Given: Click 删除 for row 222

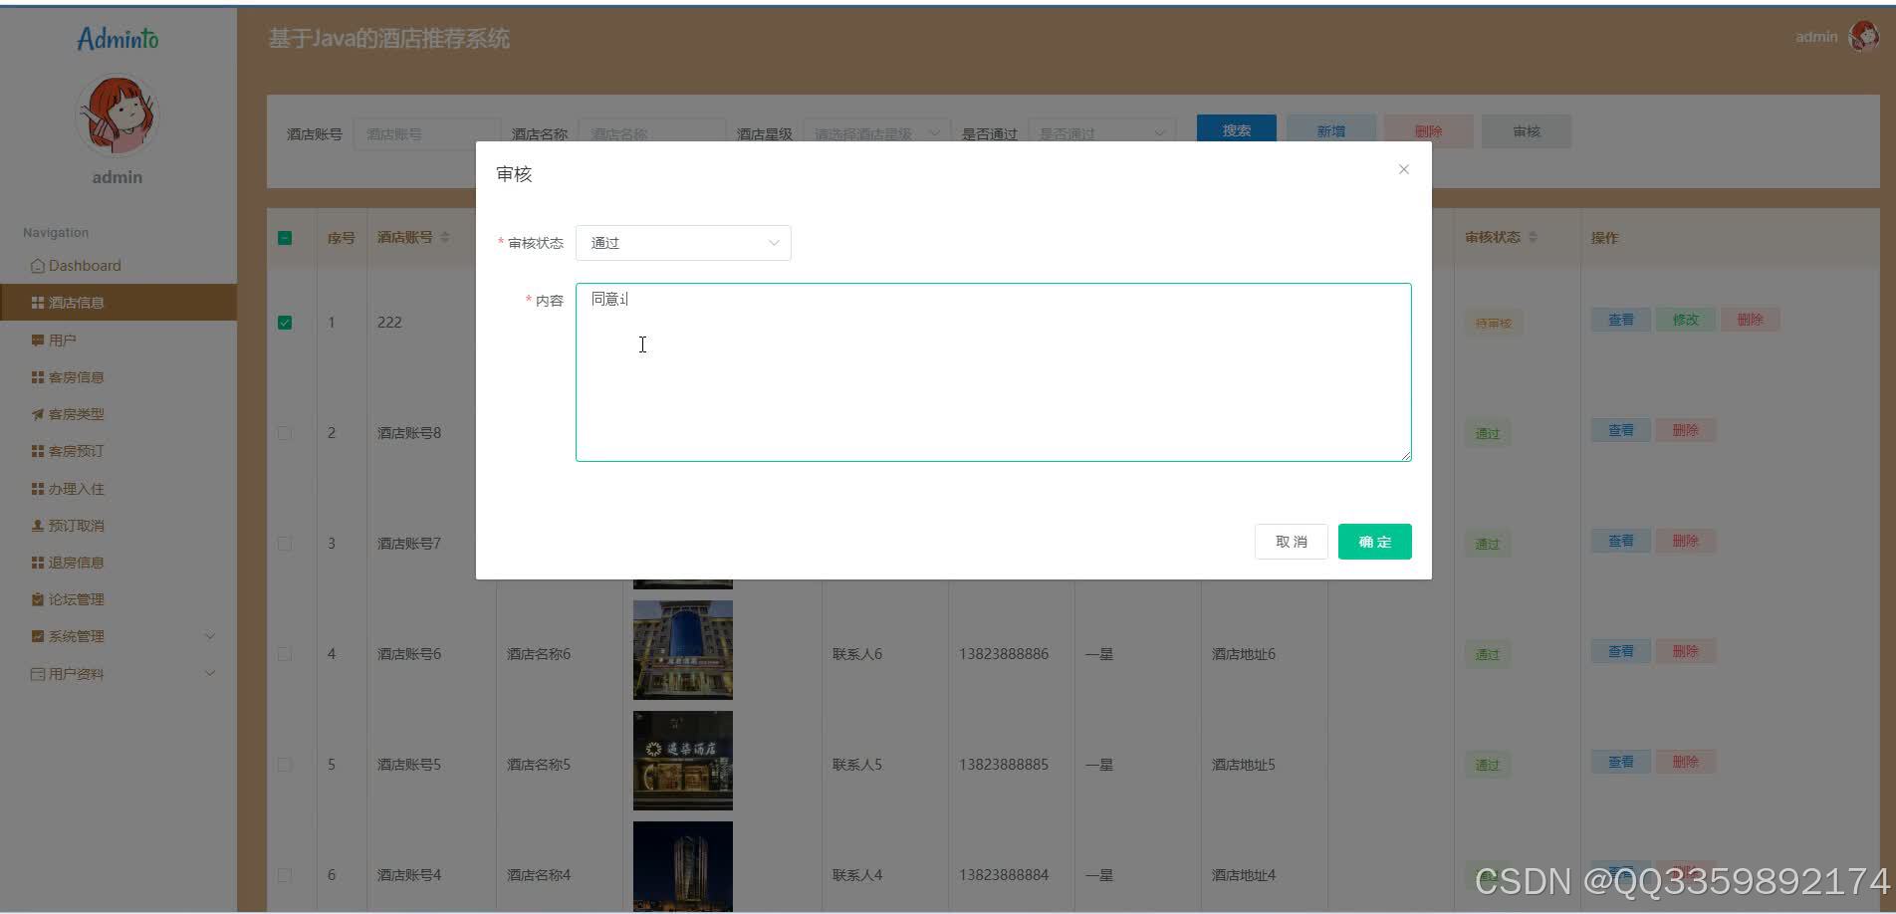Looking at the screenshot, I should [1750, 320].
